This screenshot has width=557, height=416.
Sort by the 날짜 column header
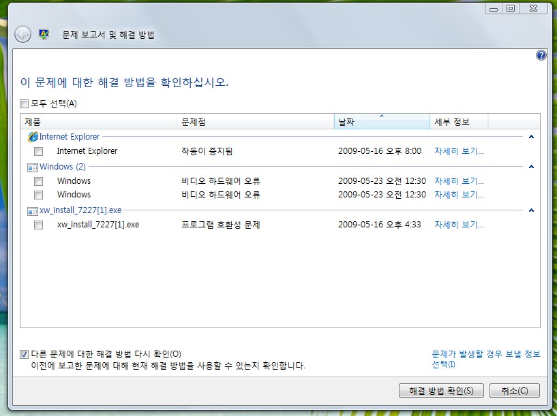tap(382, 122)
